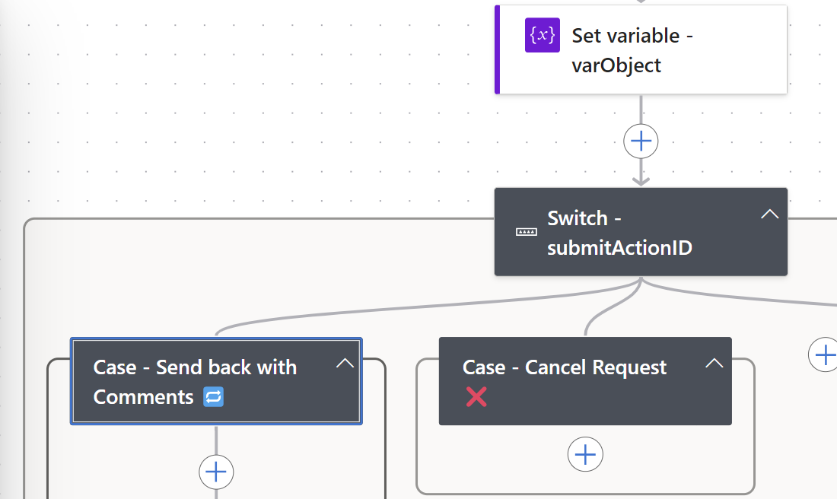Click the keyboard icon on the Switch action

(526, 232)
